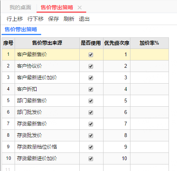Select the 客户最新进价加价 row
This screenshot has height=171, width=177.
tap(85, 78)
